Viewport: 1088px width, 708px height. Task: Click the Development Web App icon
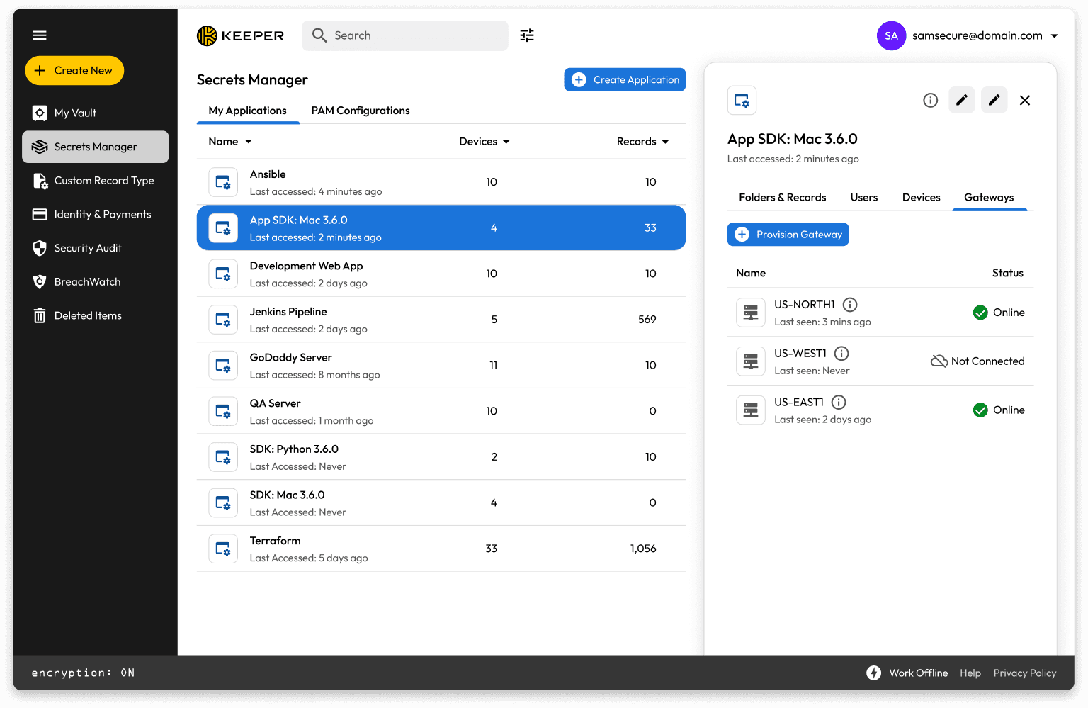tap(223, 274)
